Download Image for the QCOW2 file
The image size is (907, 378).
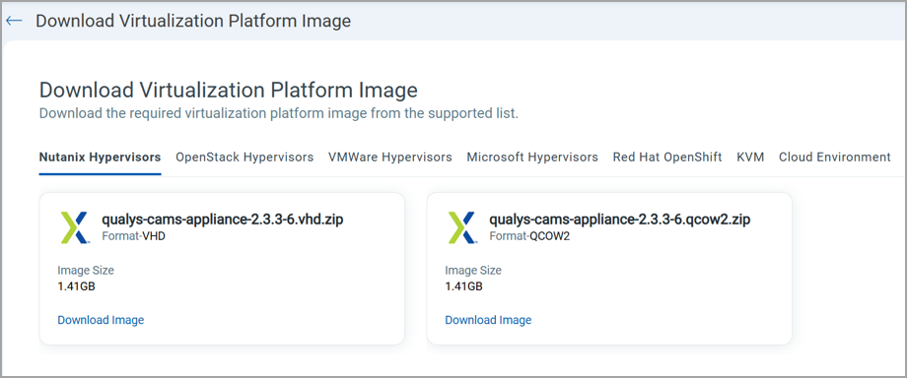click(x=488, y=320)
